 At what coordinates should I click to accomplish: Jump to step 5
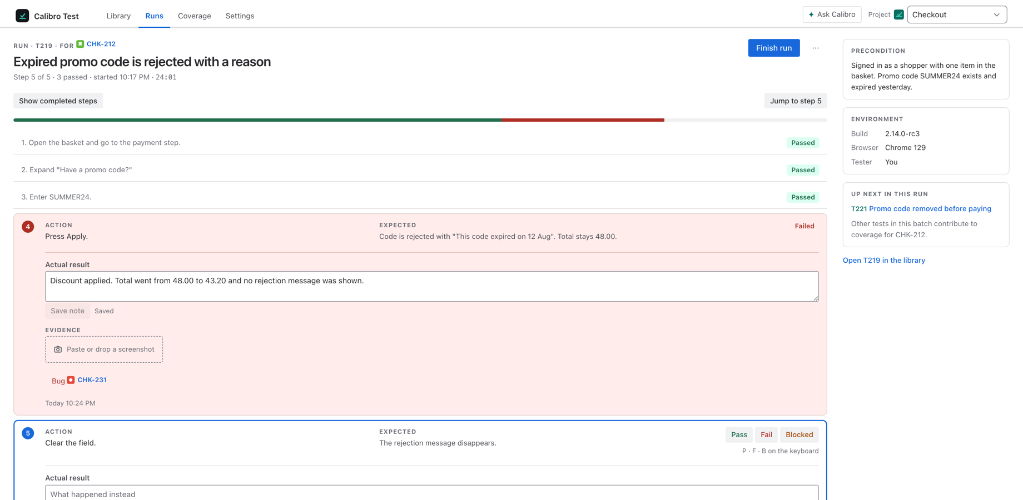point(796,101)
